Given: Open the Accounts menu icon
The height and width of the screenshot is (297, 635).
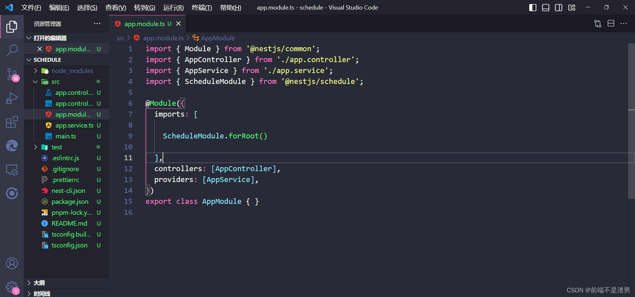Looking at the screenshot, I should coord(12,263).
